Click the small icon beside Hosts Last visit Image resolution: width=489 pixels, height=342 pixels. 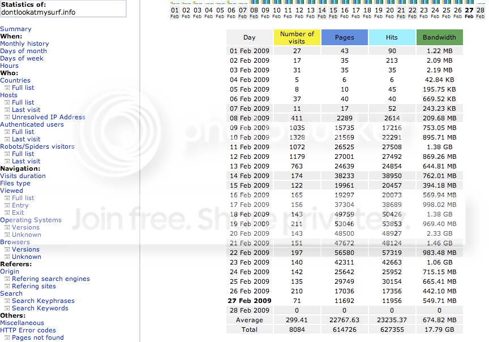[x=7, y=110]
